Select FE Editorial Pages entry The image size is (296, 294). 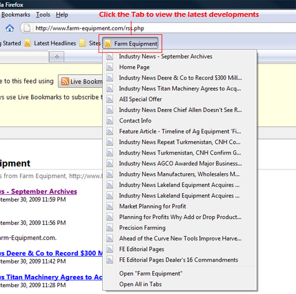[180, 249]
